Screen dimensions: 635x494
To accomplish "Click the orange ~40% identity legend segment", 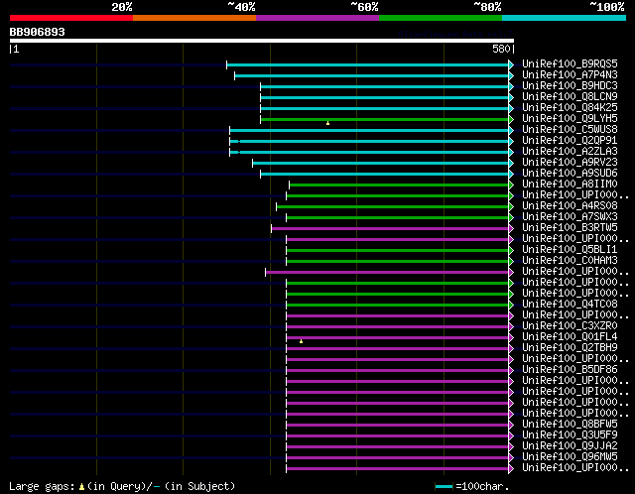I will point(194,18).
